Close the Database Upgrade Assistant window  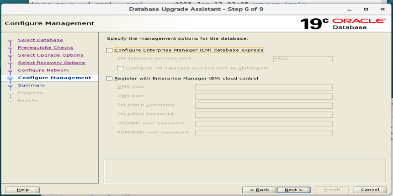(382, 9)
